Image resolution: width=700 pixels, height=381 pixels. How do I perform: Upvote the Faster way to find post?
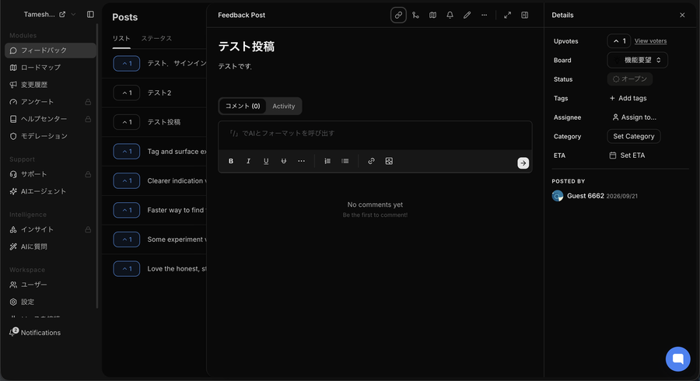pyautogui.click(x=126, y=210)
